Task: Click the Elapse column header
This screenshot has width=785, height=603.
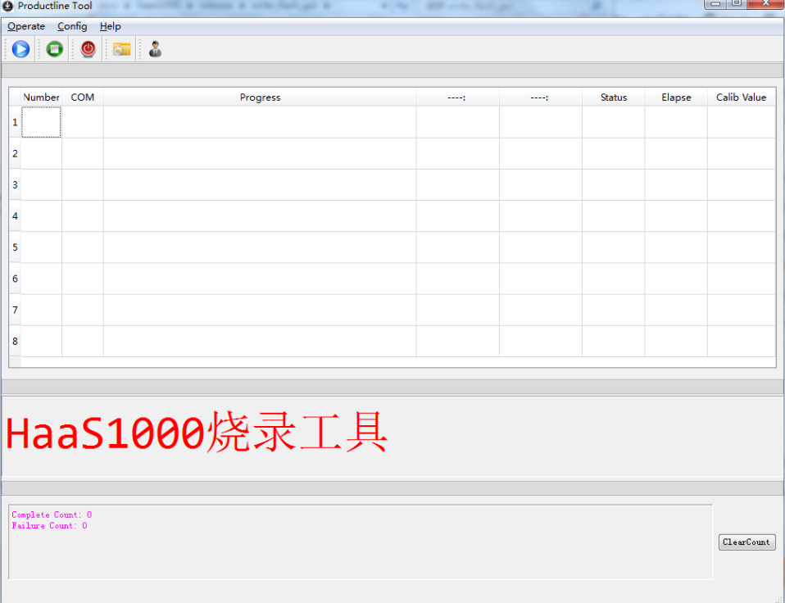Action: point(676,97)
